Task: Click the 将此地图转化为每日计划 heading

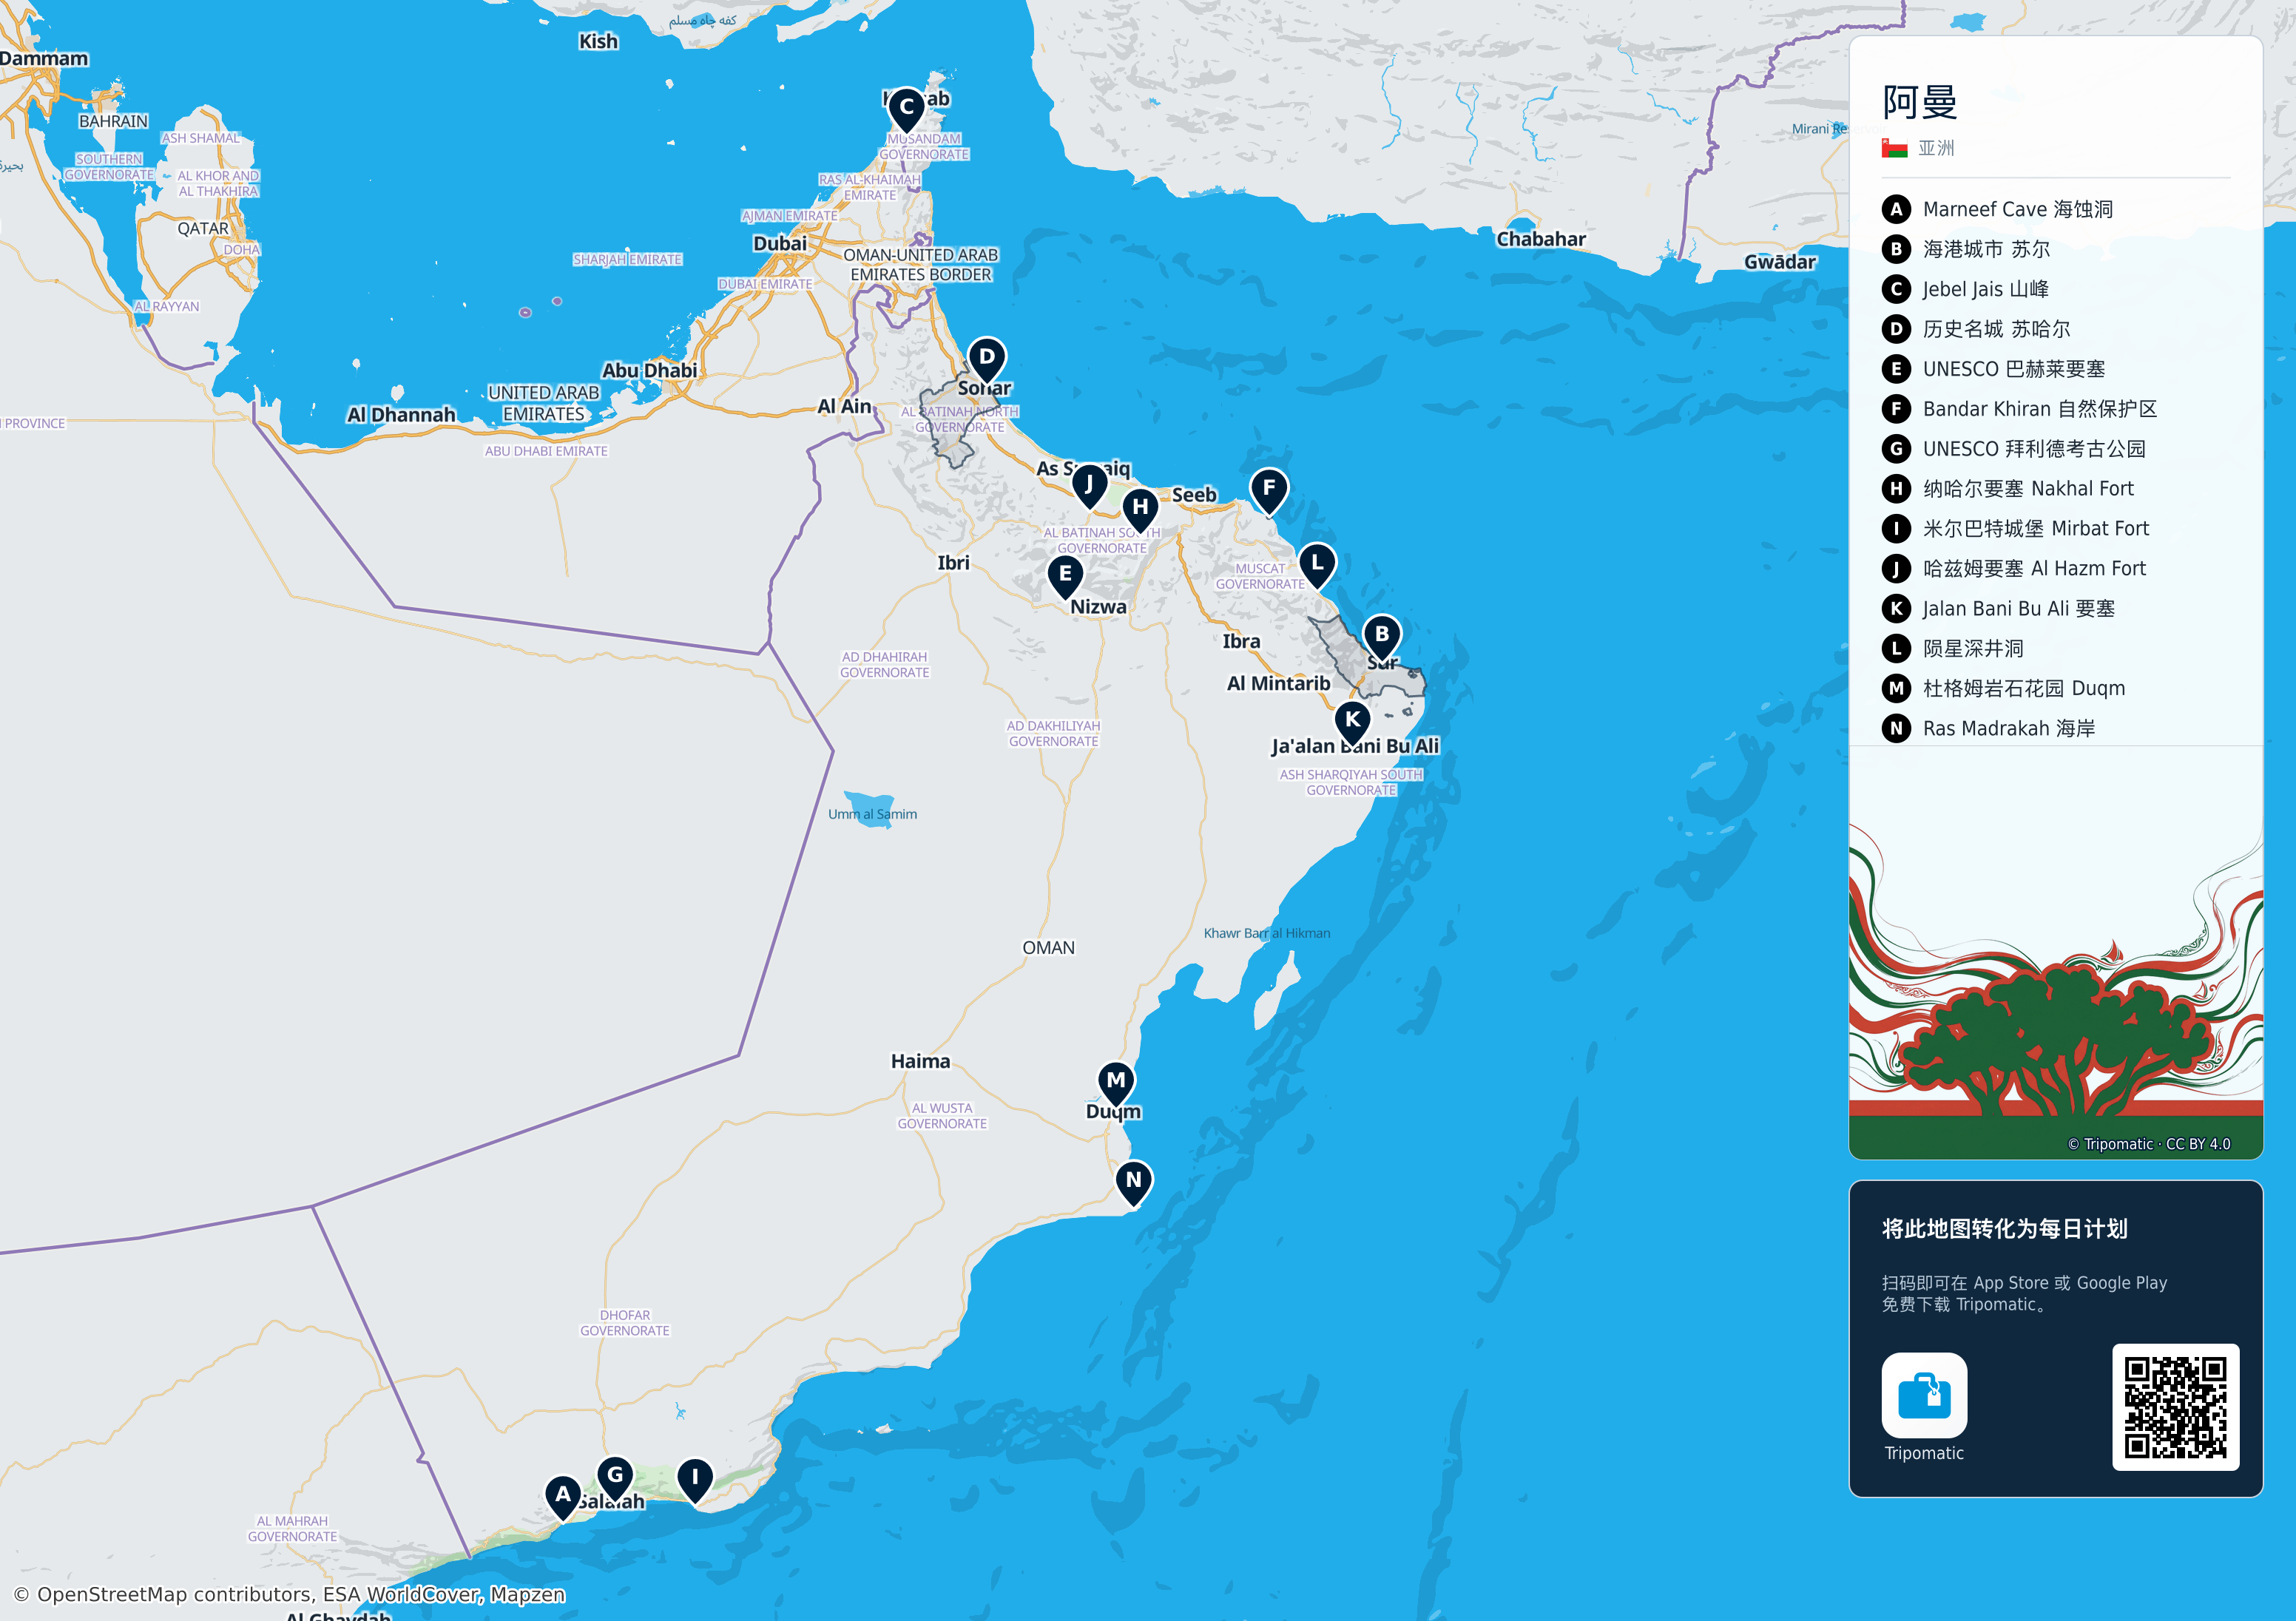Action: [x=2004, y=1229]
